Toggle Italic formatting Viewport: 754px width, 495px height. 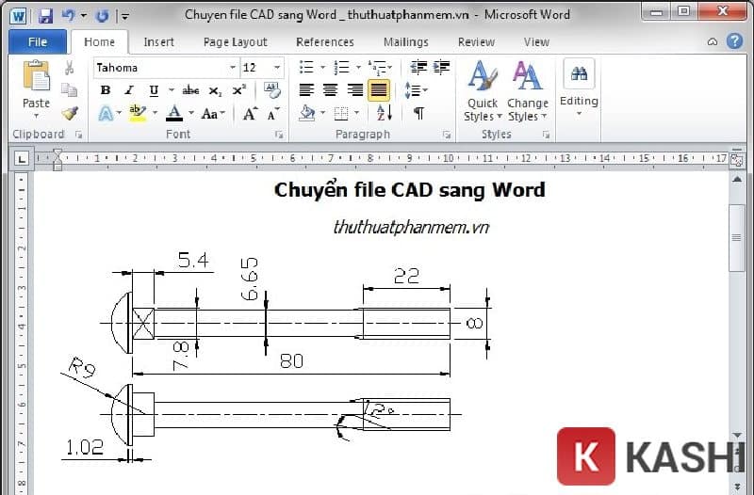(x=129, y=90)
